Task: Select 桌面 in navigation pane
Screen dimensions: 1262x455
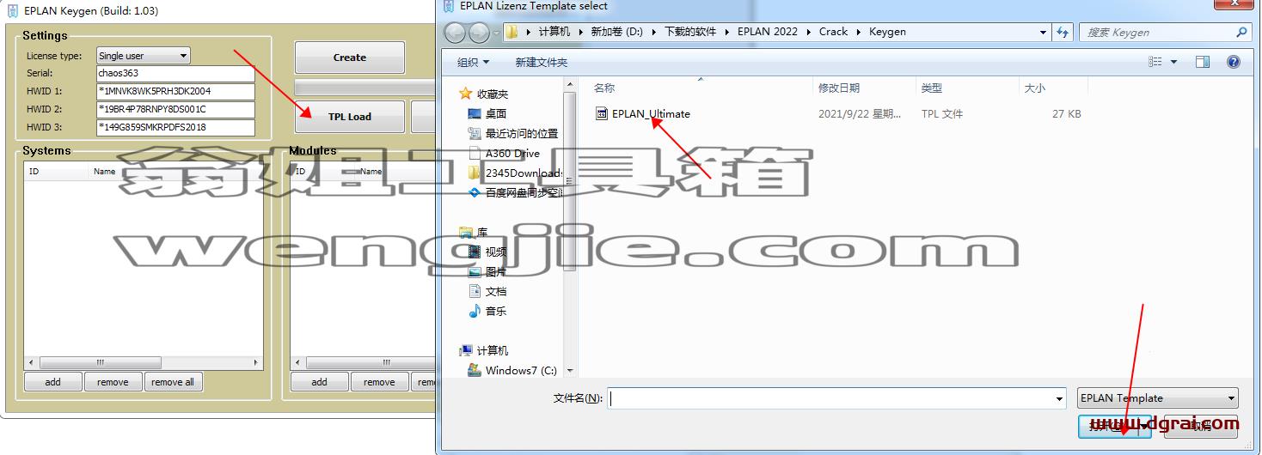Action: click(496, 113)
